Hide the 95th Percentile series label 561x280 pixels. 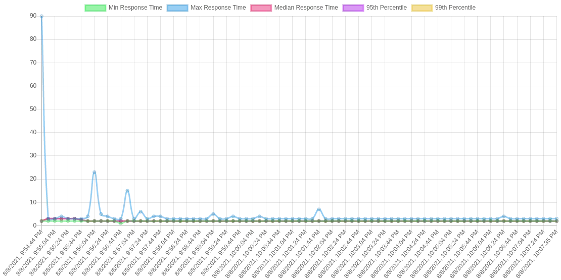387,8
